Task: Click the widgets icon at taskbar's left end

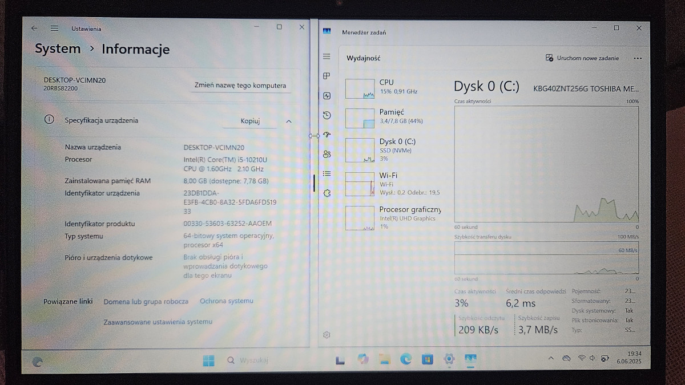Action: pyautogui.click(x=38, y=361)
